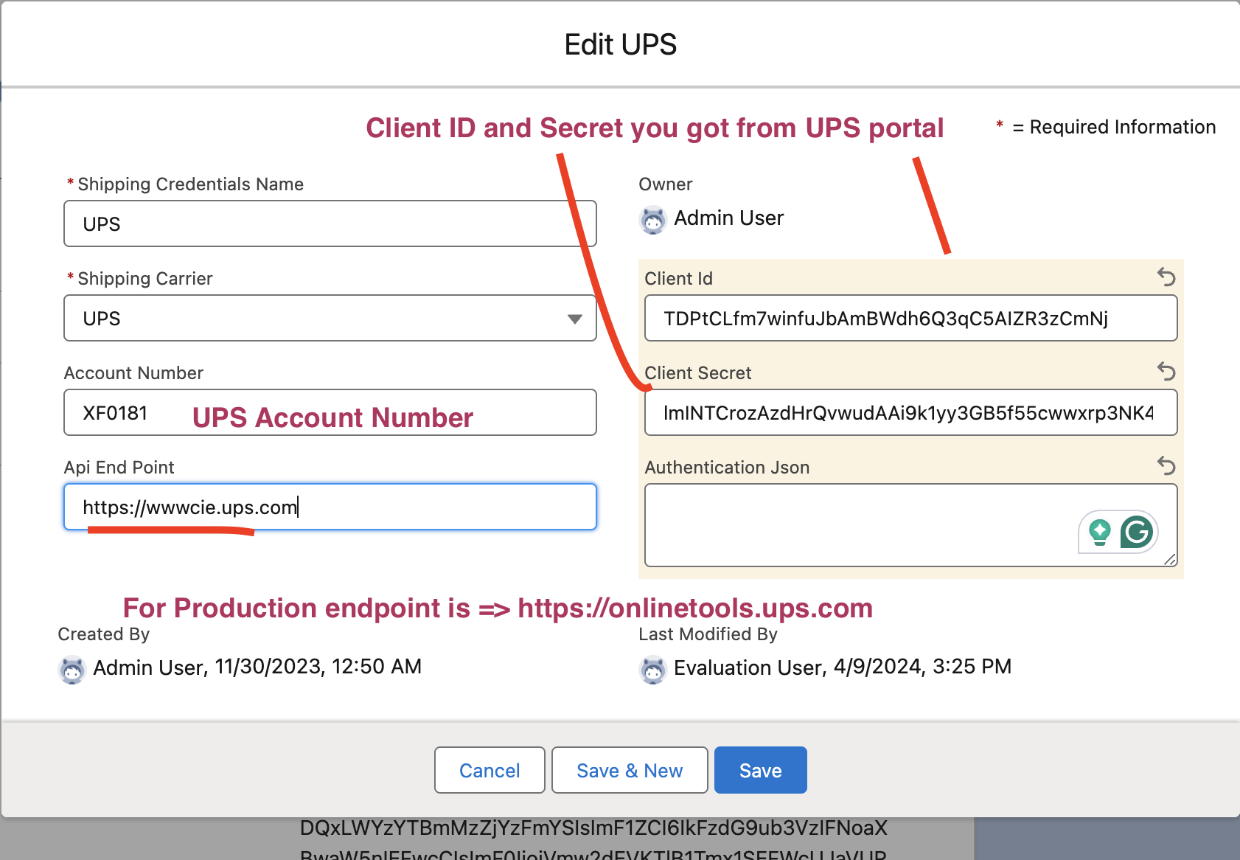1240x860 pixels.
Task: Click the Admin User owner link
Action: tap(728, 218)
